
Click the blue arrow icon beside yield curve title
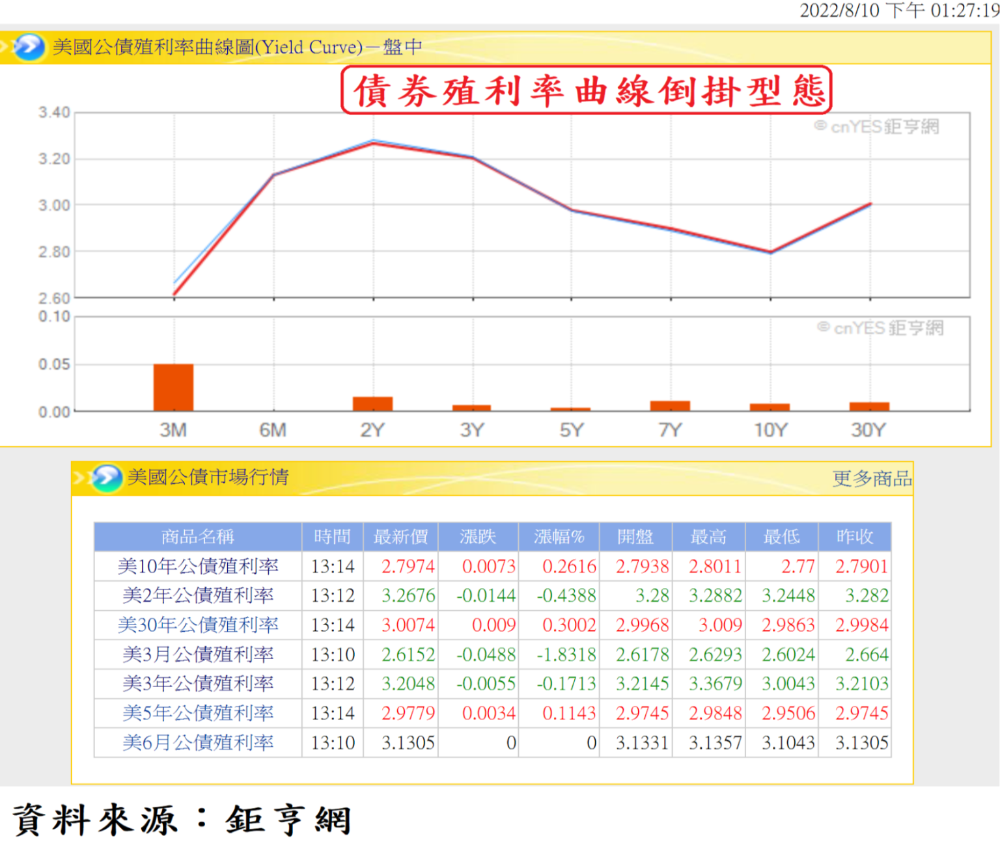(29, 47)
